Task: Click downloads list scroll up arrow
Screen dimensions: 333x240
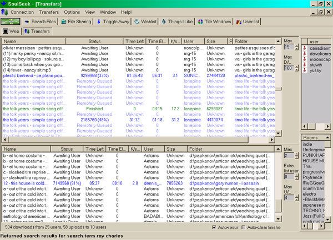Action: [278, 42]
